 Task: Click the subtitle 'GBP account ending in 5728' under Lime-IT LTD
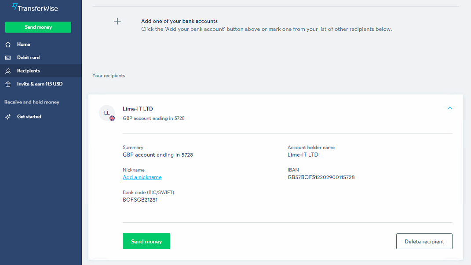coord(153,118)
